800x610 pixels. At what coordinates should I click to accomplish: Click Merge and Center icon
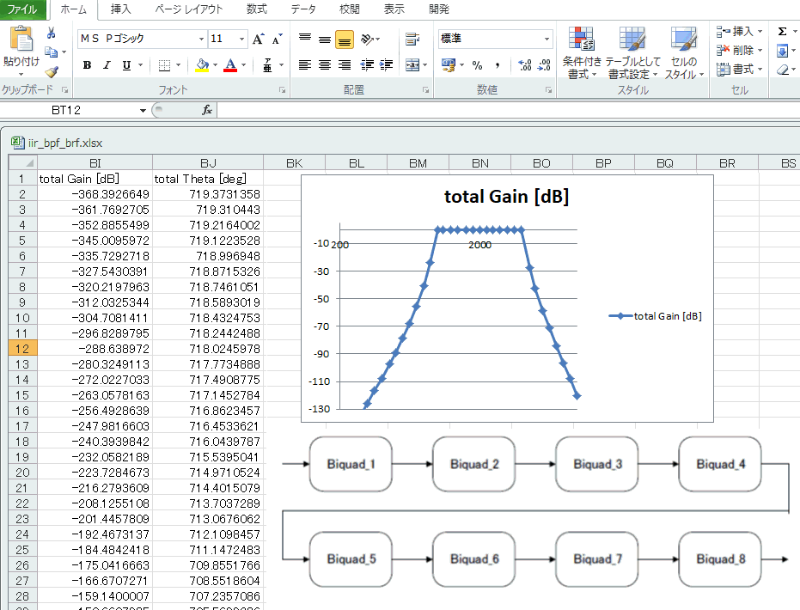[412, 64]
